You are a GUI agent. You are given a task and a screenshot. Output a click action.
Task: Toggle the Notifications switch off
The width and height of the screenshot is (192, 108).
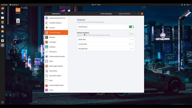(131, 27)
